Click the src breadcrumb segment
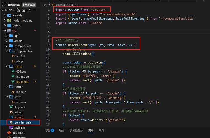 45,5
